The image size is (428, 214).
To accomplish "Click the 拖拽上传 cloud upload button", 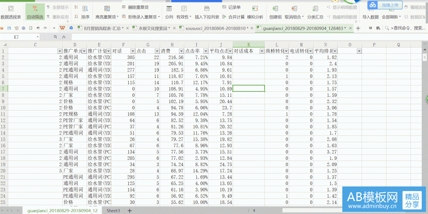I will coord(385,5).
